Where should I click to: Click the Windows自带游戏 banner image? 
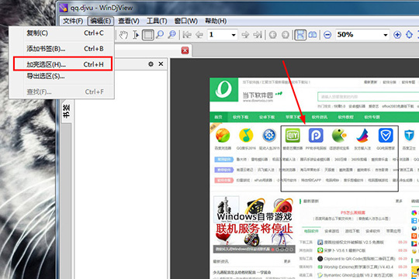(x=254, y=225)
